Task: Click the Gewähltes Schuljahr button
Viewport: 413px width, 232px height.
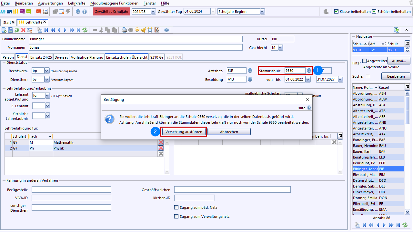Action: 112,12
